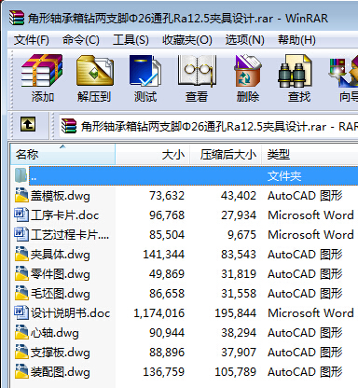The width and height of the screenshot is (358, 388).
Task: Click size value 88,896
Action: (x=167, y=353)
